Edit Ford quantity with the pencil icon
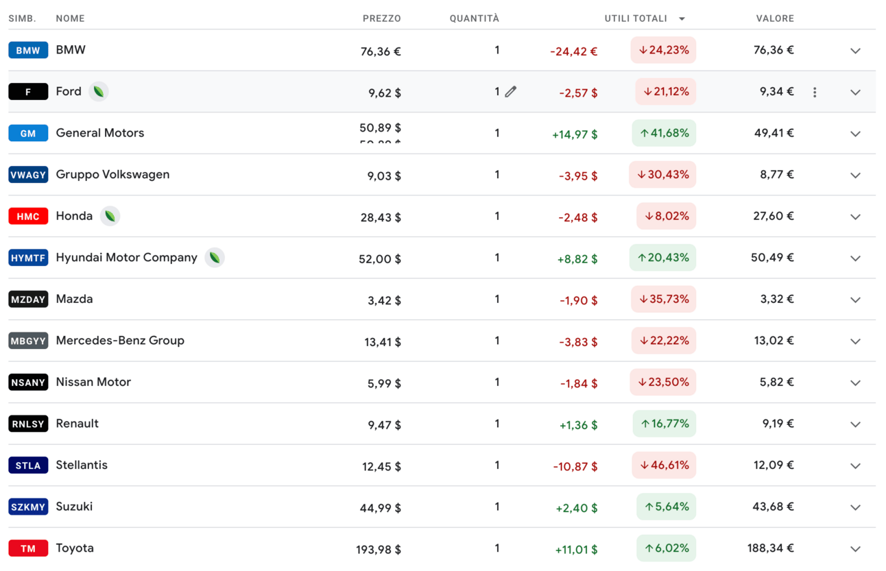Viewport: 886px width, 571px height. coord(510,92)
